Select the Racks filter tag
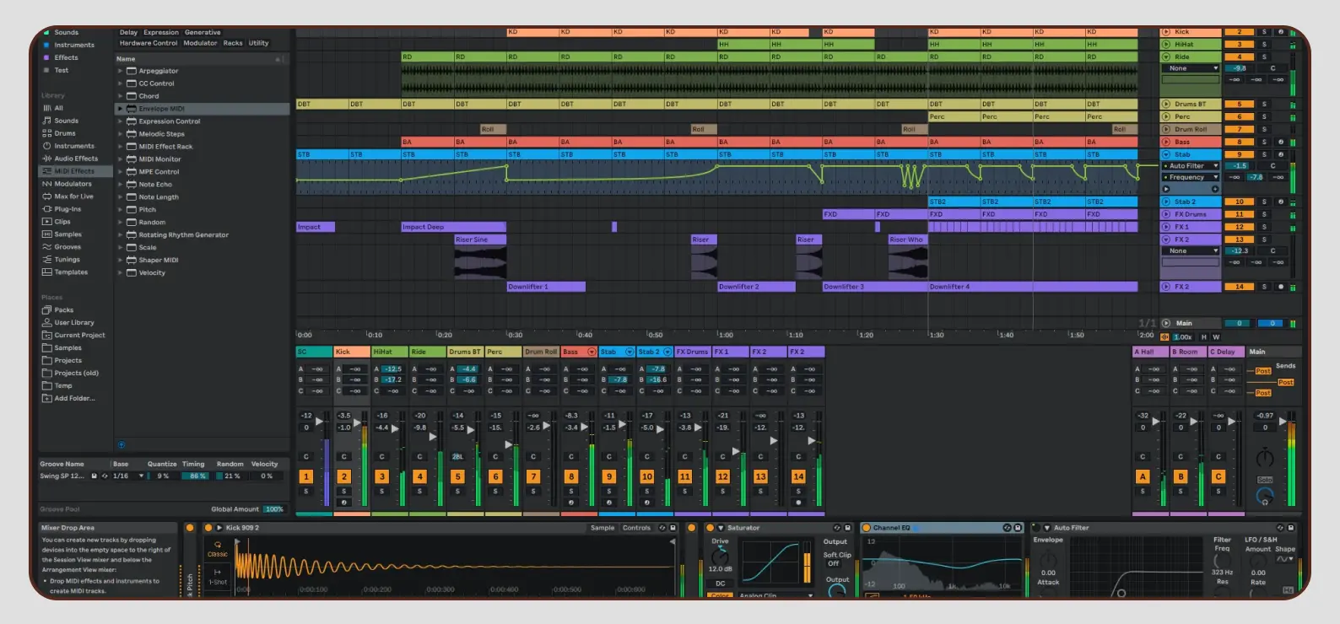This screenshot has height=624, width=1340. click(x=233, y=43)
